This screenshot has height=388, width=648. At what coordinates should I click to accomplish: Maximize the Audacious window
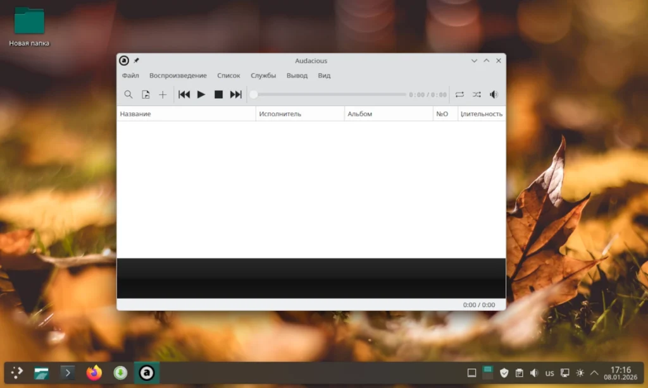point(487,61)
